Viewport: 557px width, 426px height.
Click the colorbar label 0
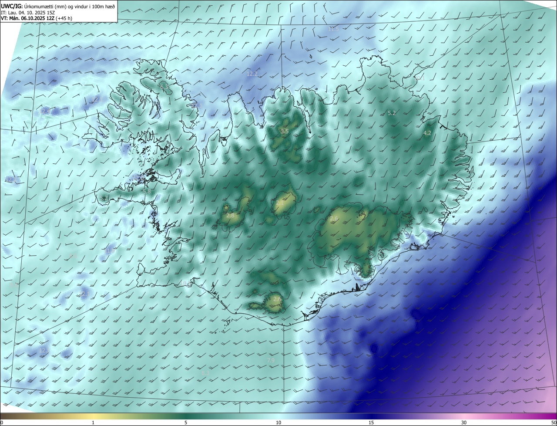tap(1, 423)
